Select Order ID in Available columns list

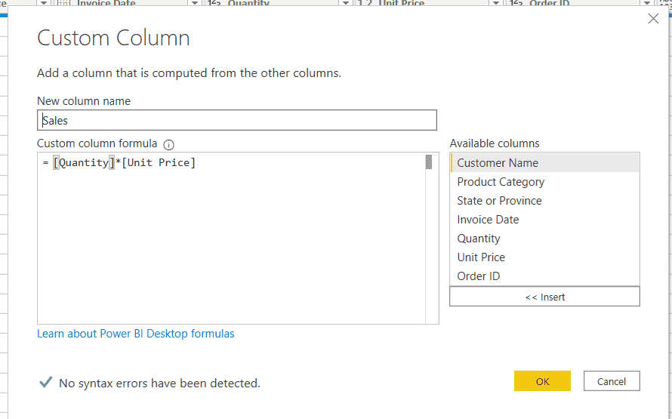tap(544, 276)
